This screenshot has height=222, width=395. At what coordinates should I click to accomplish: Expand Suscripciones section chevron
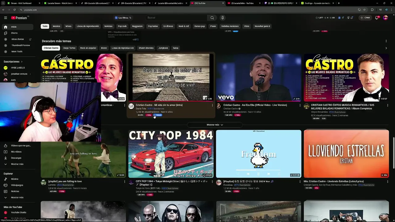[x=22, y=62]
